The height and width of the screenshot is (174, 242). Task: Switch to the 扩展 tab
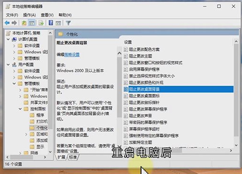click(x=61, y=157)
